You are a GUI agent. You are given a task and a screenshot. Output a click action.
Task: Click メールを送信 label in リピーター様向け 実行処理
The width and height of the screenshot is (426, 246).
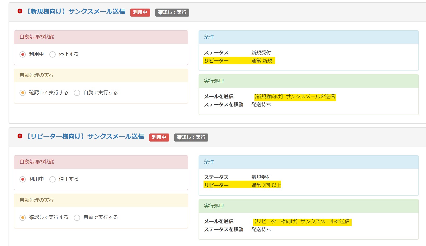click(219, 221)
